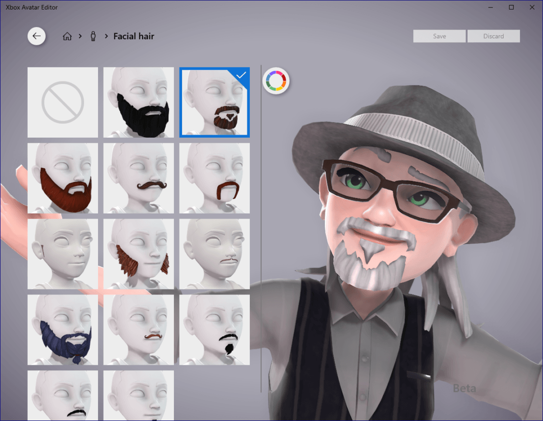
Task: Select the horseshoe mustache style
Action: [x=214, y=178]
